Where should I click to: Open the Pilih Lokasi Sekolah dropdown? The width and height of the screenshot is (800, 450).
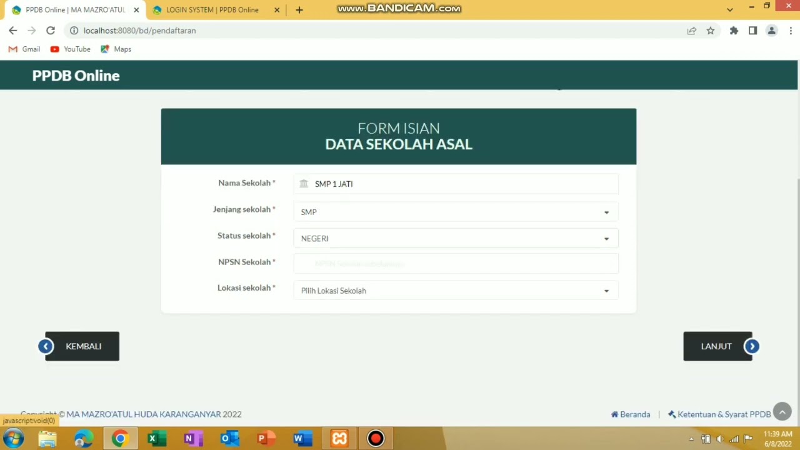pyautogui.click(x=456, y=291)
